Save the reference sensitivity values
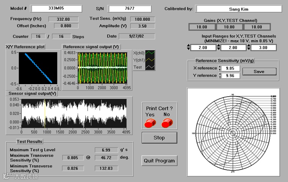 pos(259,72)
